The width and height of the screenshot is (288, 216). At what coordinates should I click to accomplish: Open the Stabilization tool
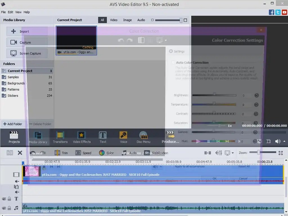coord(156,153)
